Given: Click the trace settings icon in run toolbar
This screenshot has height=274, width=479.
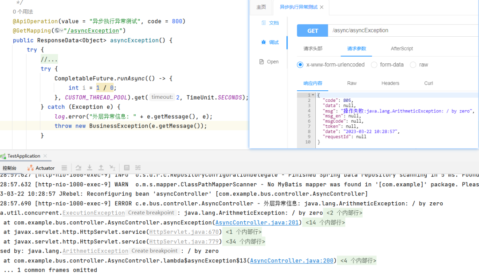Looking at the screenshot, I should pos(138,168).
